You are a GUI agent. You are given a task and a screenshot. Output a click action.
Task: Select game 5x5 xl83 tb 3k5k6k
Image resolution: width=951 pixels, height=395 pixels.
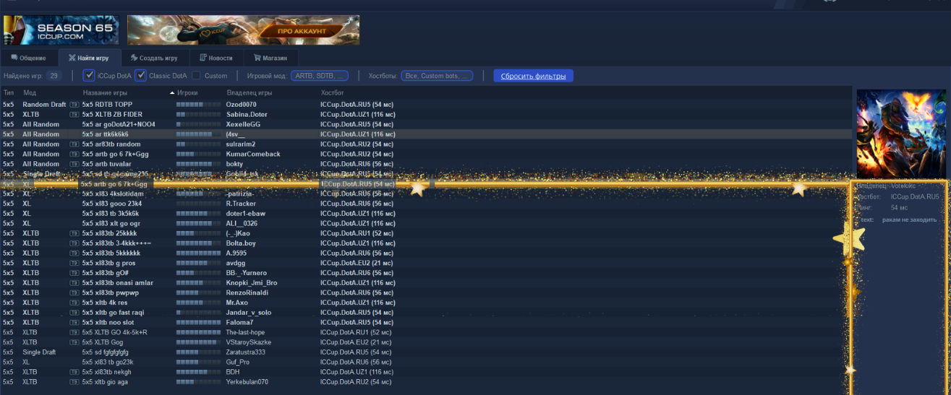[x=111, y=214]
